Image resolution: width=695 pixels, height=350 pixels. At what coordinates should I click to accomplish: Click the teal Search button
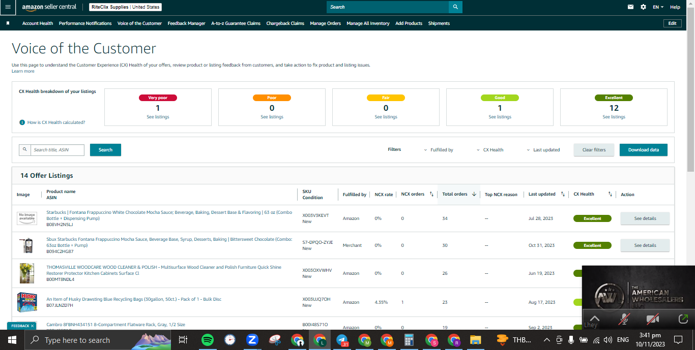click(x=105, y=150)
